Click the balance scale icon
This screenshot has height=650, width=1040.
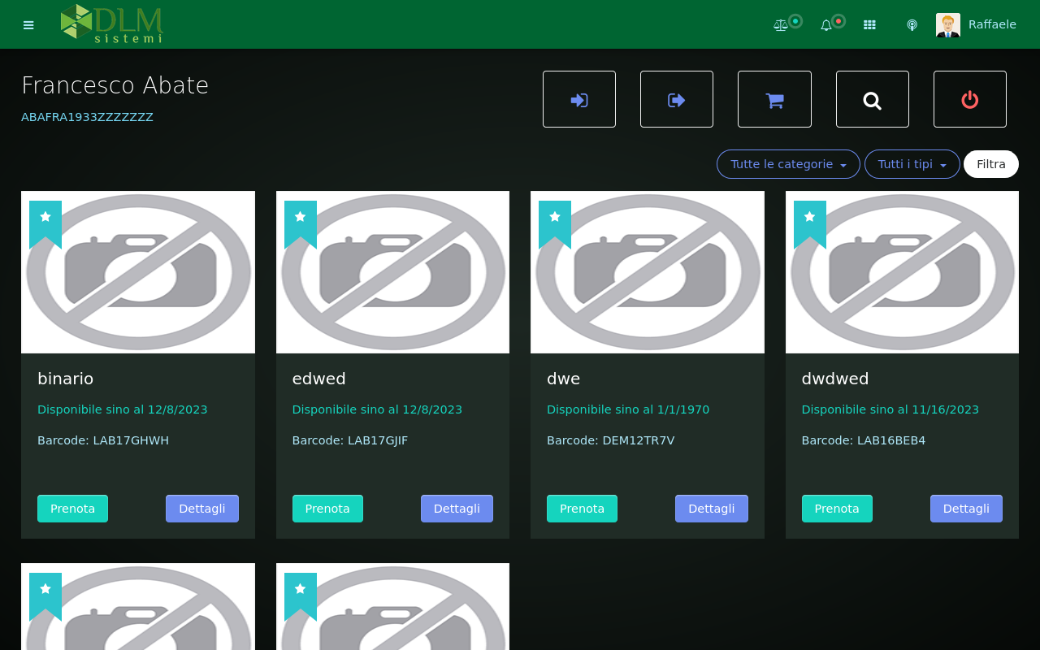coord(781,25)
